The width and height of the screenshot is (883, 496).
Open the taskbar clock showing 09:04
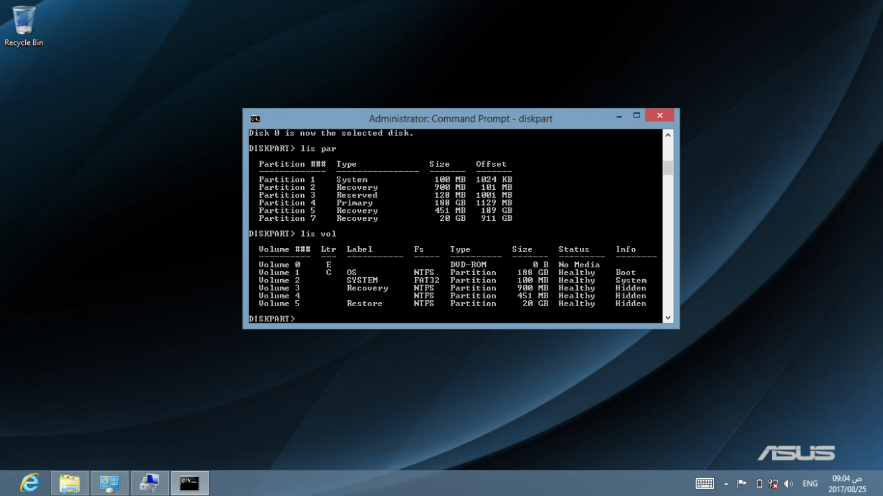pyautogui.click(x=847, y=483)
